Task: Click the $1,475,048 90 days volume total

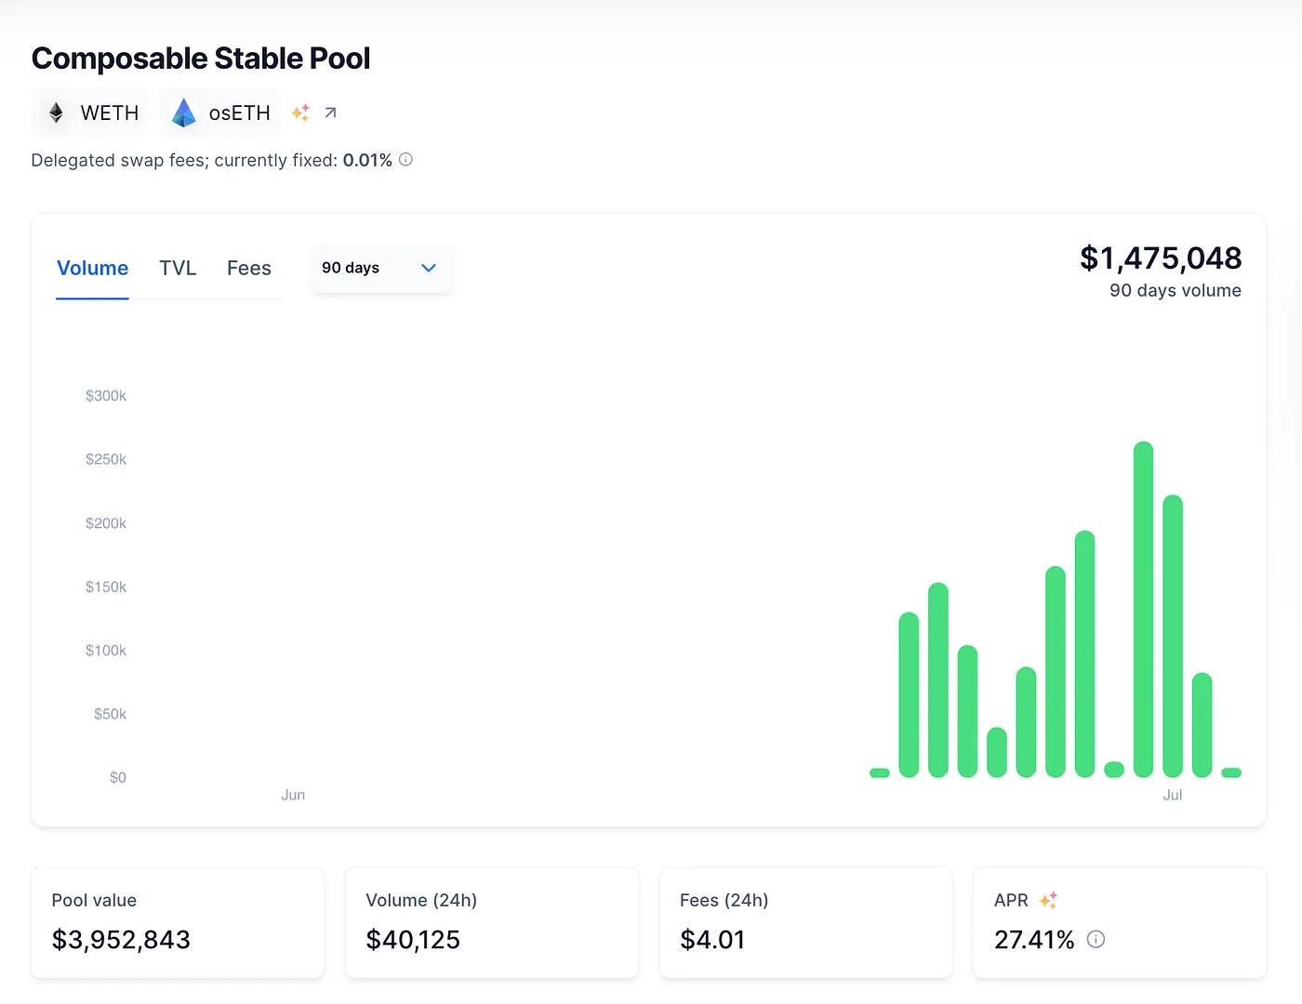Action: pos(1160,258)
